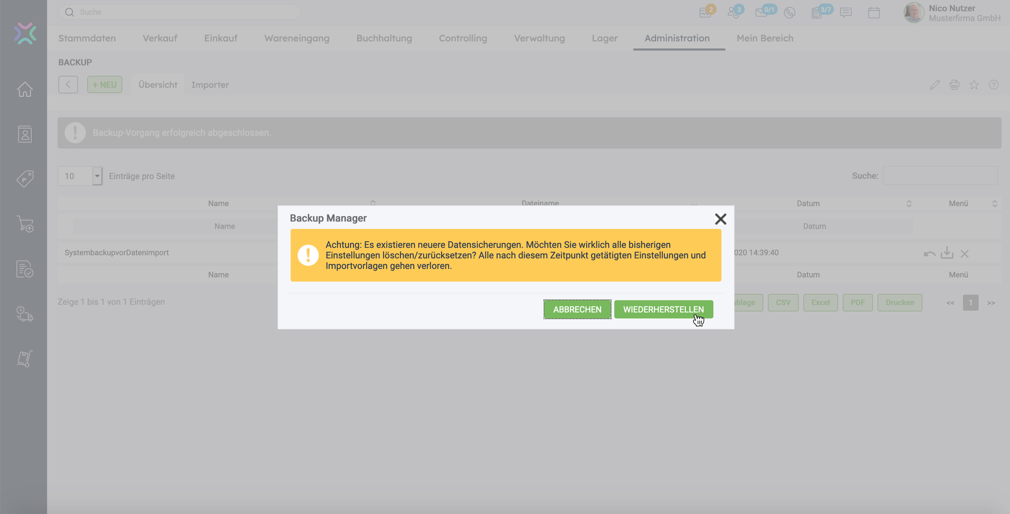Viewport: 1010px width, 514px height.
Task: Open the help question mark icon
Action: pyautogui.click(x=993, y=85)
